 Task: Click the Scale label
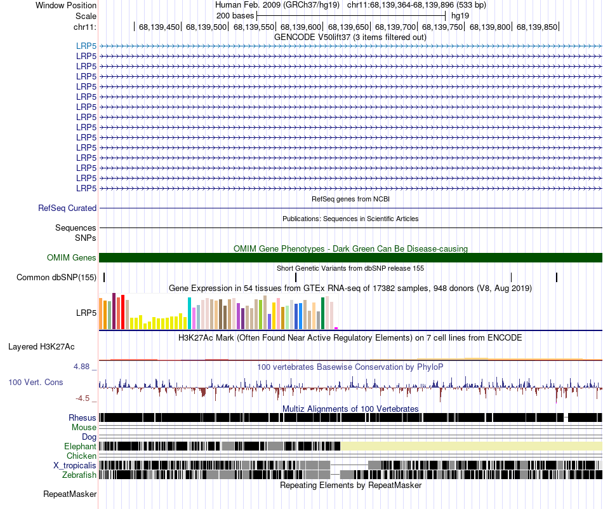pyautogui.click(x=86, y=16)
